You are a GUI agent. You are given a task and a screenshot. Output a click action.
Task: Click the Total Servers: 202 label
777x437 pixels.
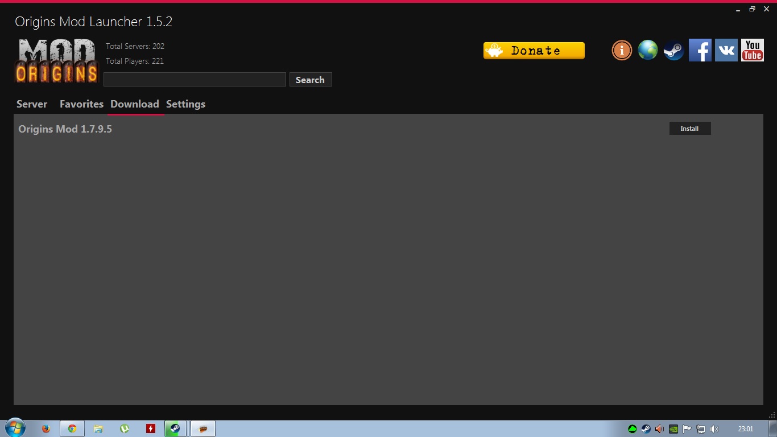tap(135, 46)
